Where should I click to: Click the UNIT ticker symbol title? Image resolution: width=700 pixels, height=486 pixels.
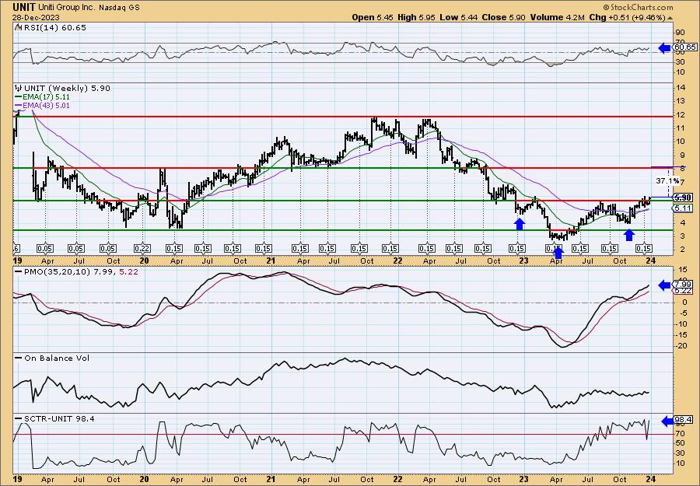pos(23,7)
